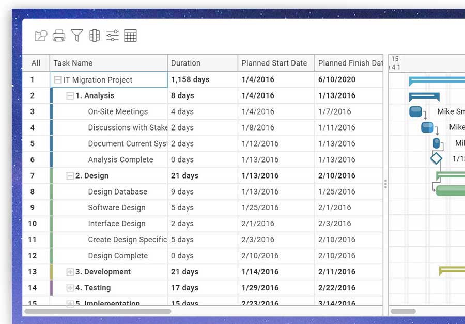This screenshot has height=324, width=465.
Task: Click the Gantt chart horizontal scrollbar
Action: [403, 311]
